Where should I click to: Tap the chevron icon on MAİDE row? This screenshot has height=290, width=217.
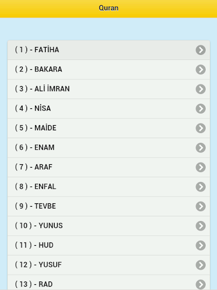tap(201, 128)
